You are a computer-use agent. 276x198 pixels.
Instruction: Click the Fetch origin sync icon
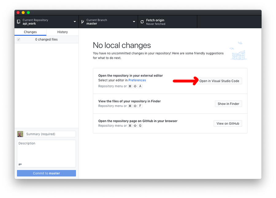[x=142, y=22]
